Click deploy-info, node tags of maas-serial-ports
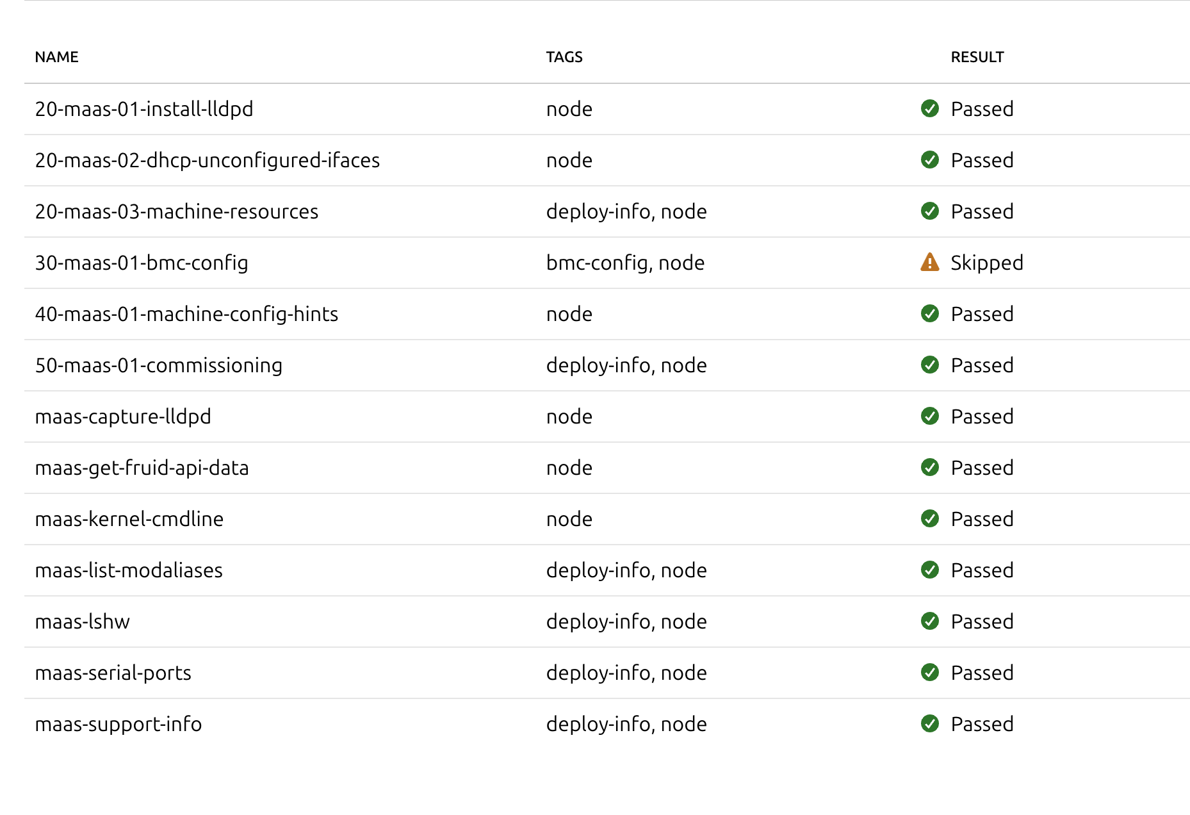Screen dimensions: 1190x815 coord(626,673)
